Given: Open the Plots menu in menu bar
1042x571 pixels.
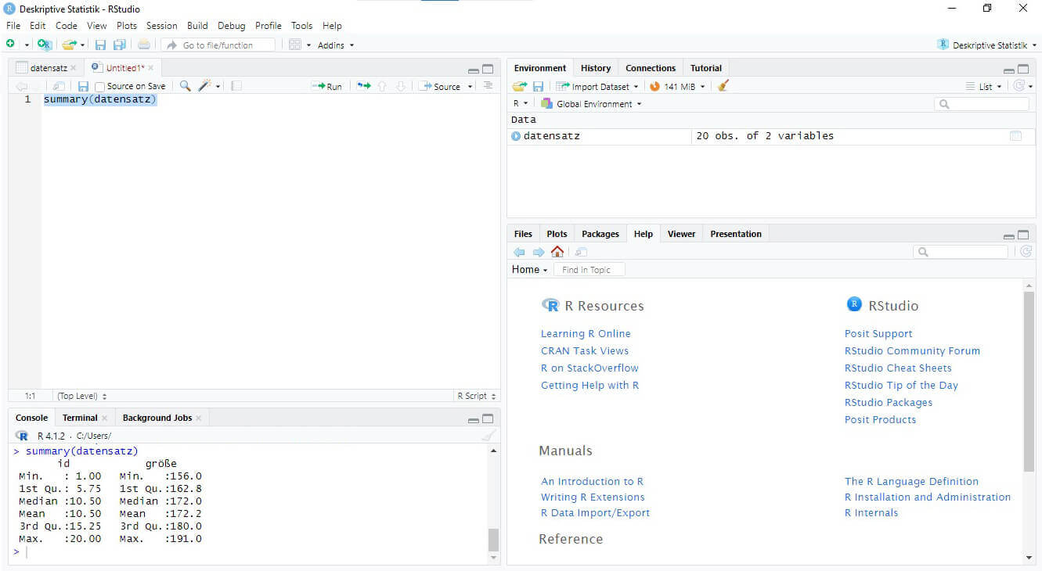Looking at the screenshot, I should (126, 26).
